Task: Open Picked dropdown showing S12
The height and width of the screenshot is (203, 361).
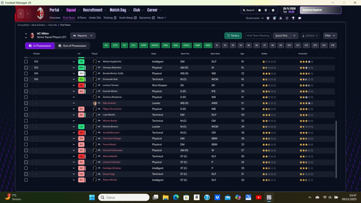Action: coord(54,61)
